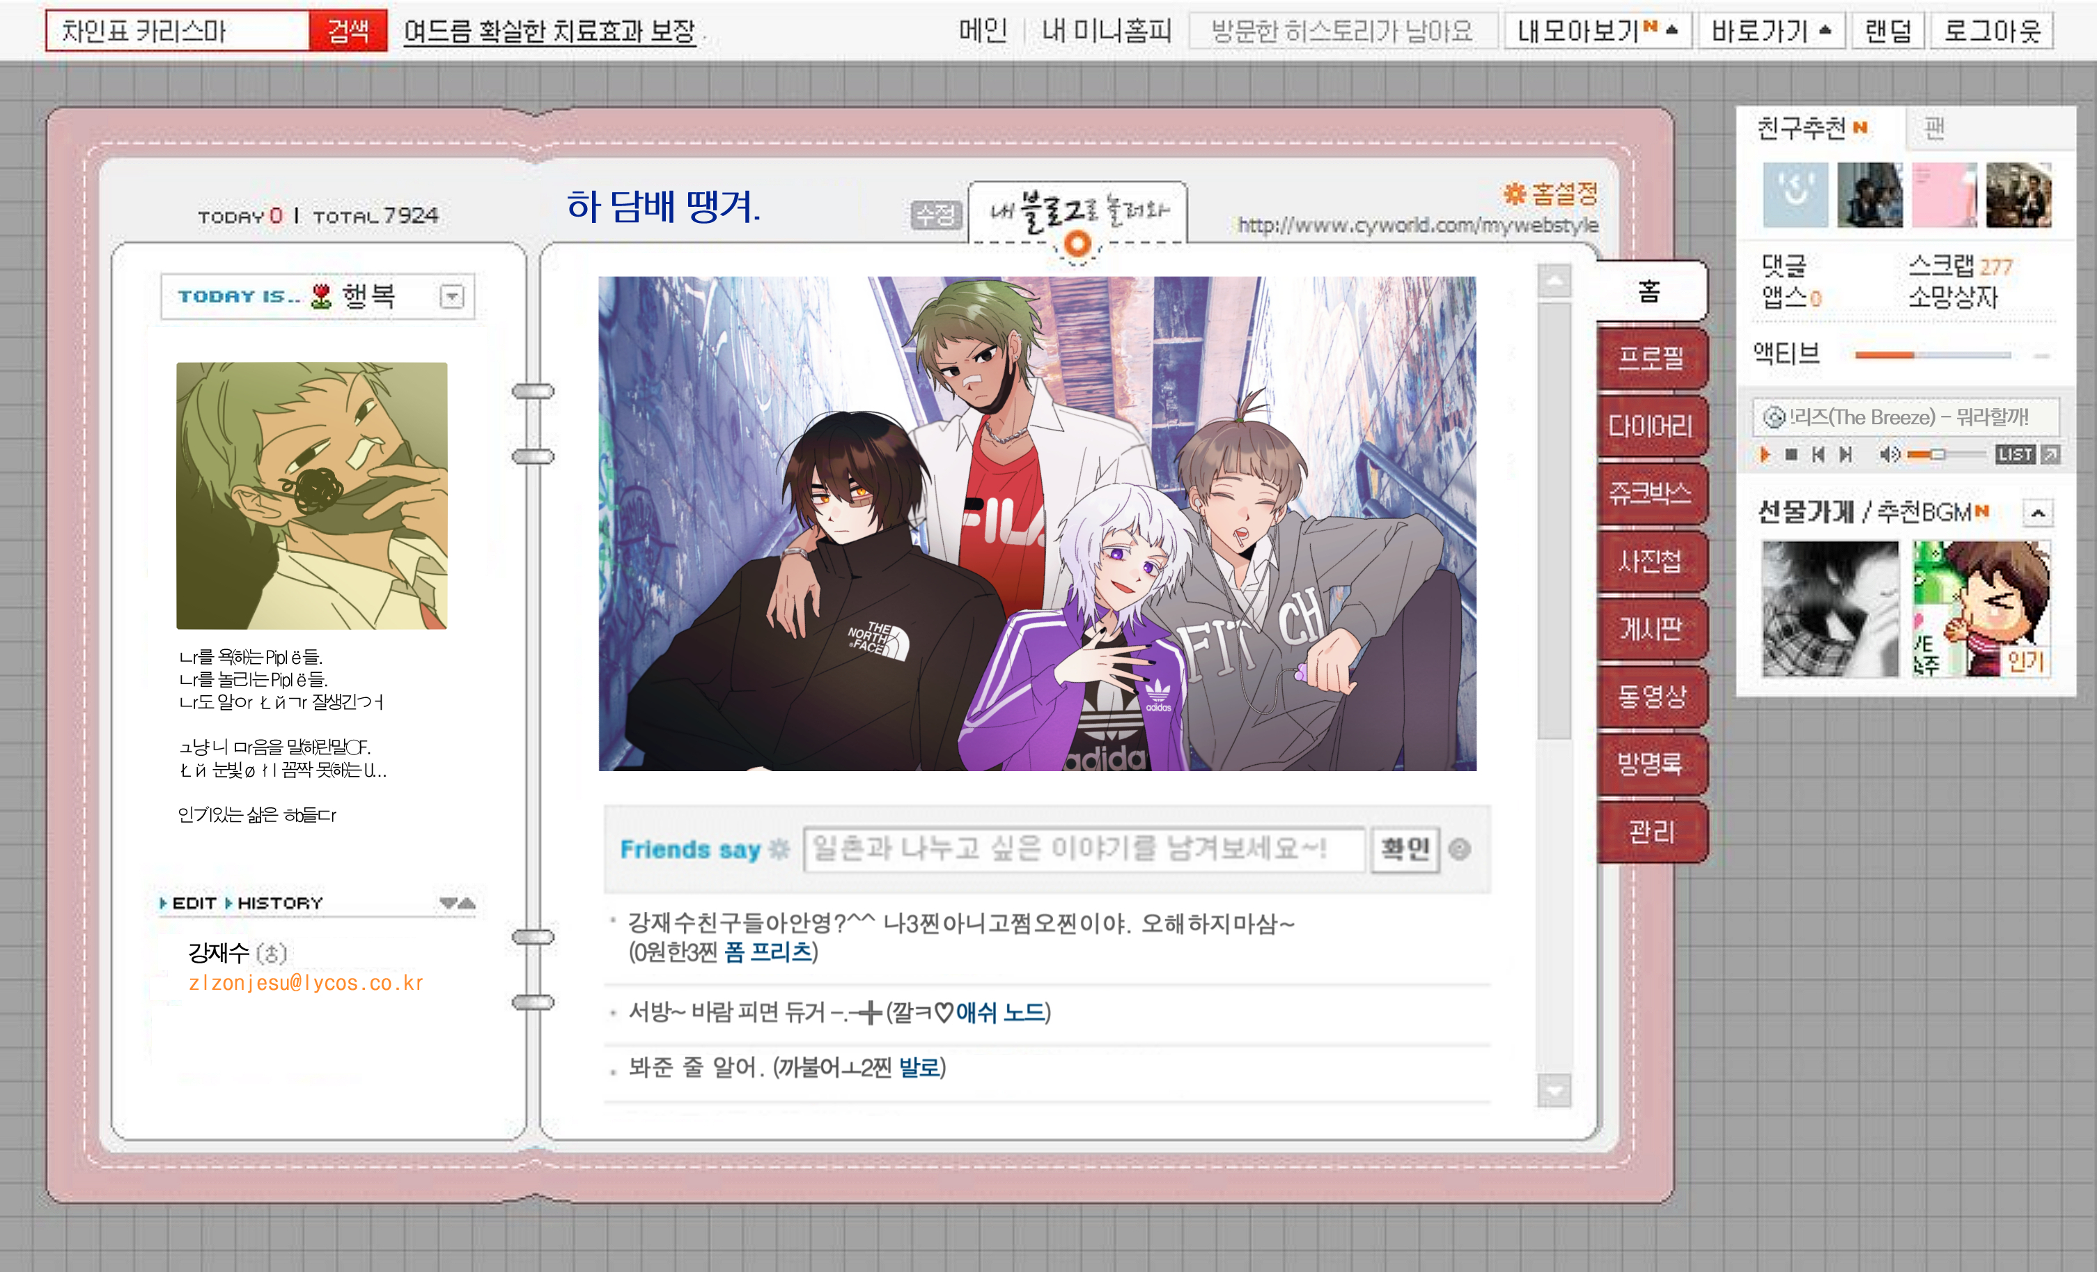Adjust the BGM volume slider
Image resolution: width=2097 pixels, height=1272 pixels.
(1947, 455)
